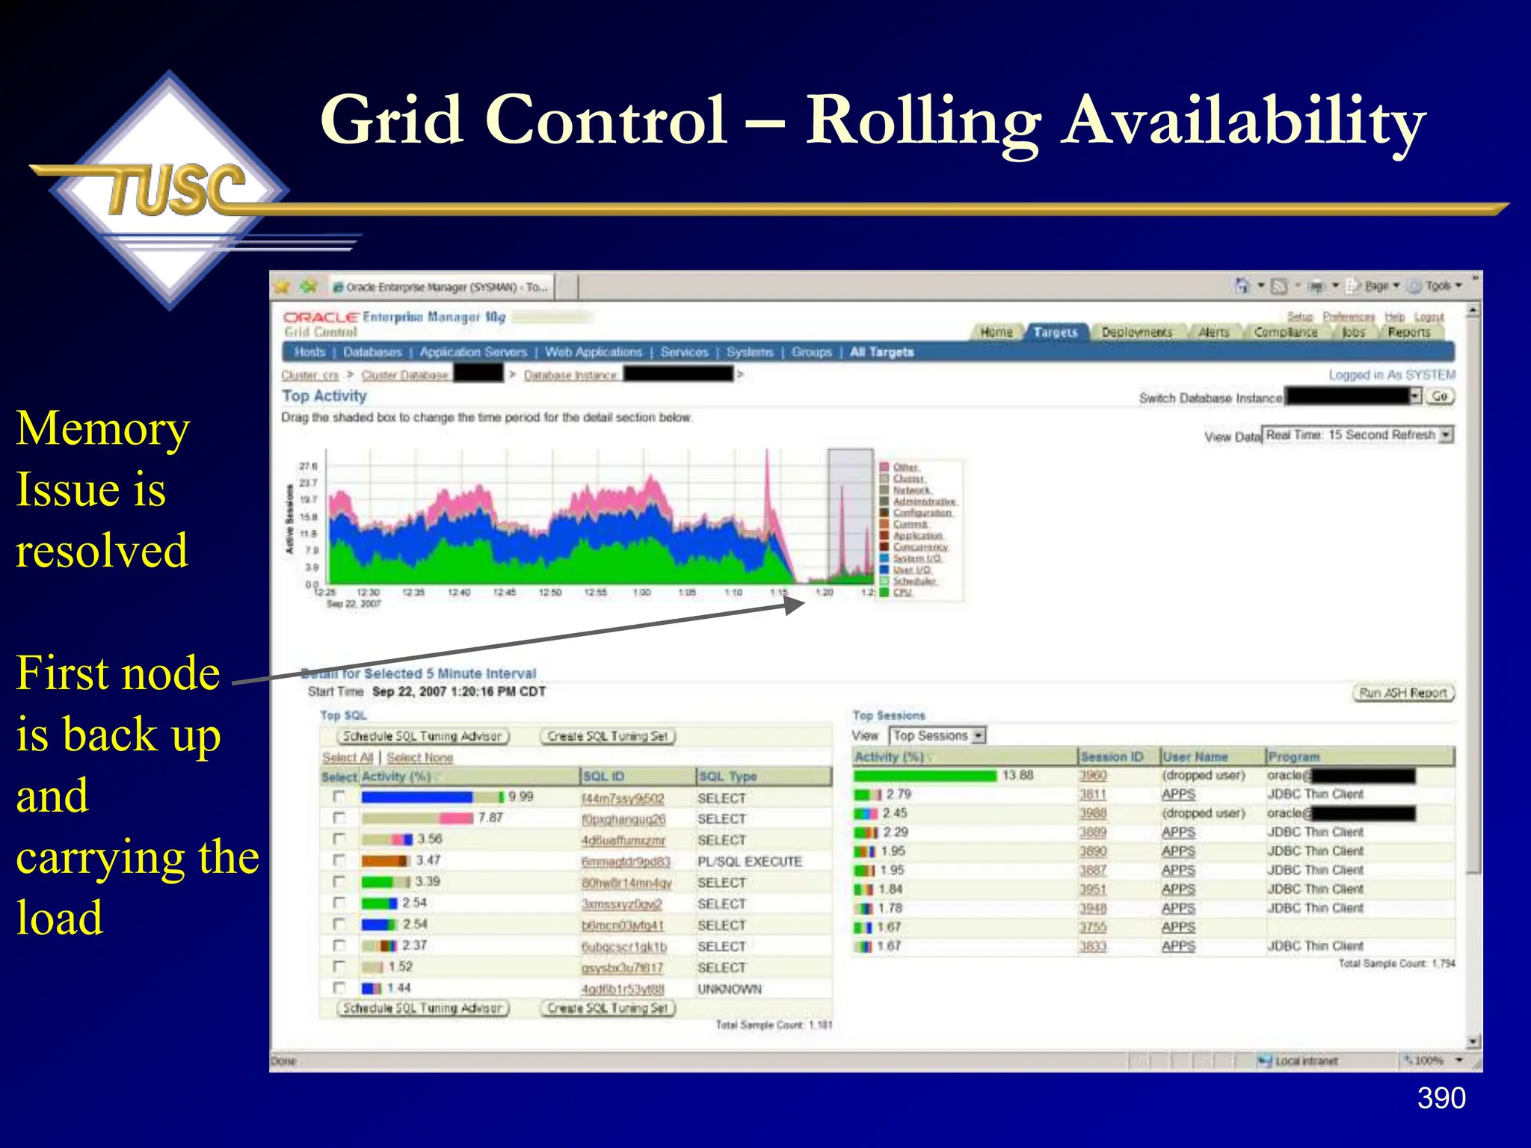This screenshot has width=1531, height=1148.
Task: Click the Add to Favorites icon
Action: tap(308, 287)
